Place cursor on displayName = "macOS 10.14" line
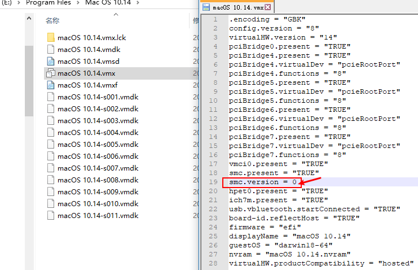Screen dimensions: 418x270 pos(289,236)
